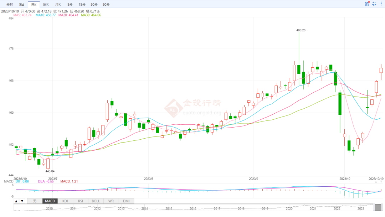The width and height of the screenshot is (385, 217).
Task: Click the 2023/8 date axis label
Action: (149, 179)
